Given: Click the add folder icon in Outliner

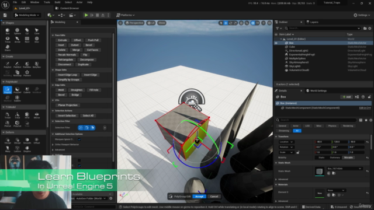Looking at the screenshot, I should pyautogui.click(x=365, y=29).
